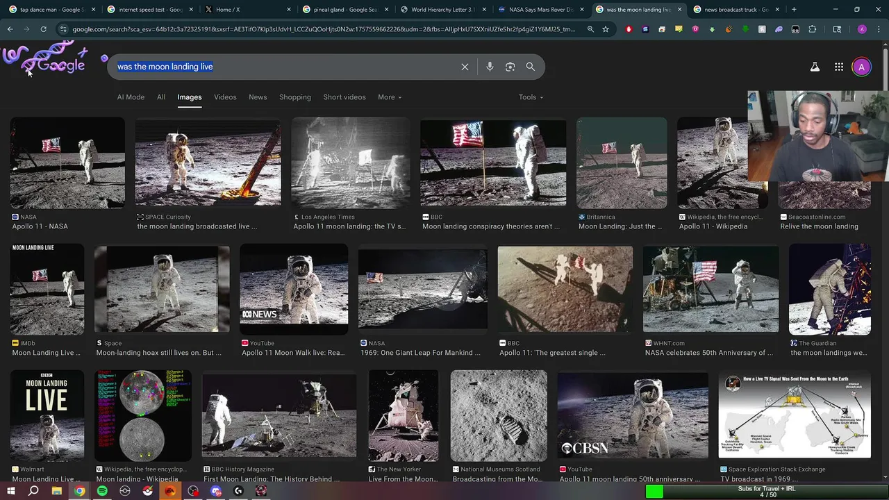Open 'NASA celebrates 50th Anniversary' WHNT link
The image size is (889, 500).
click(709, 353)
